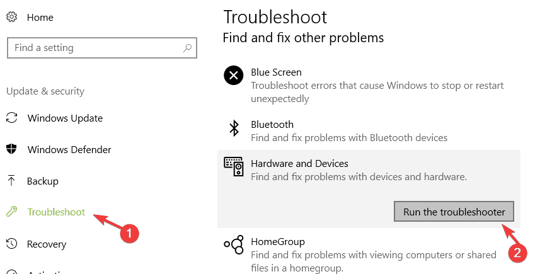Screen dimensions: 535x274
Task: Click the Troubleshoot wrench icon
Action: pos(12,212)
